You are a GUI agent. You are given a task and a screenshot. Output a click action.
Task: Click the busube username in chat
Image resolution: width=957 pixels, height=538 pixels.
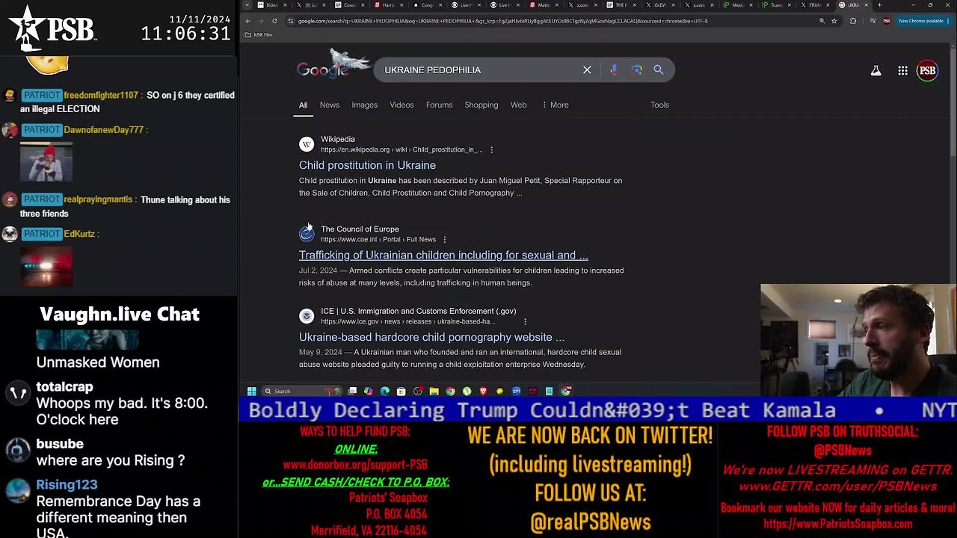click(60, 443)
